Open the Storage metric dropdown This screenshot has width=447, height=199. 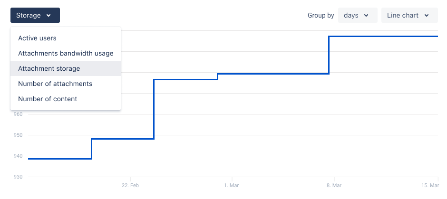[x=35, y=15]
